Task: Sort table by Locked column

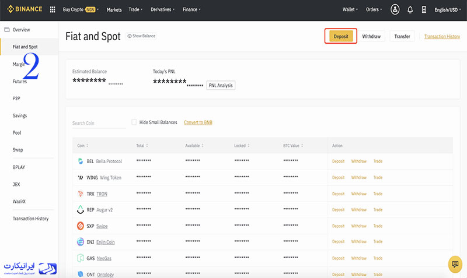Action: [242, 146]
